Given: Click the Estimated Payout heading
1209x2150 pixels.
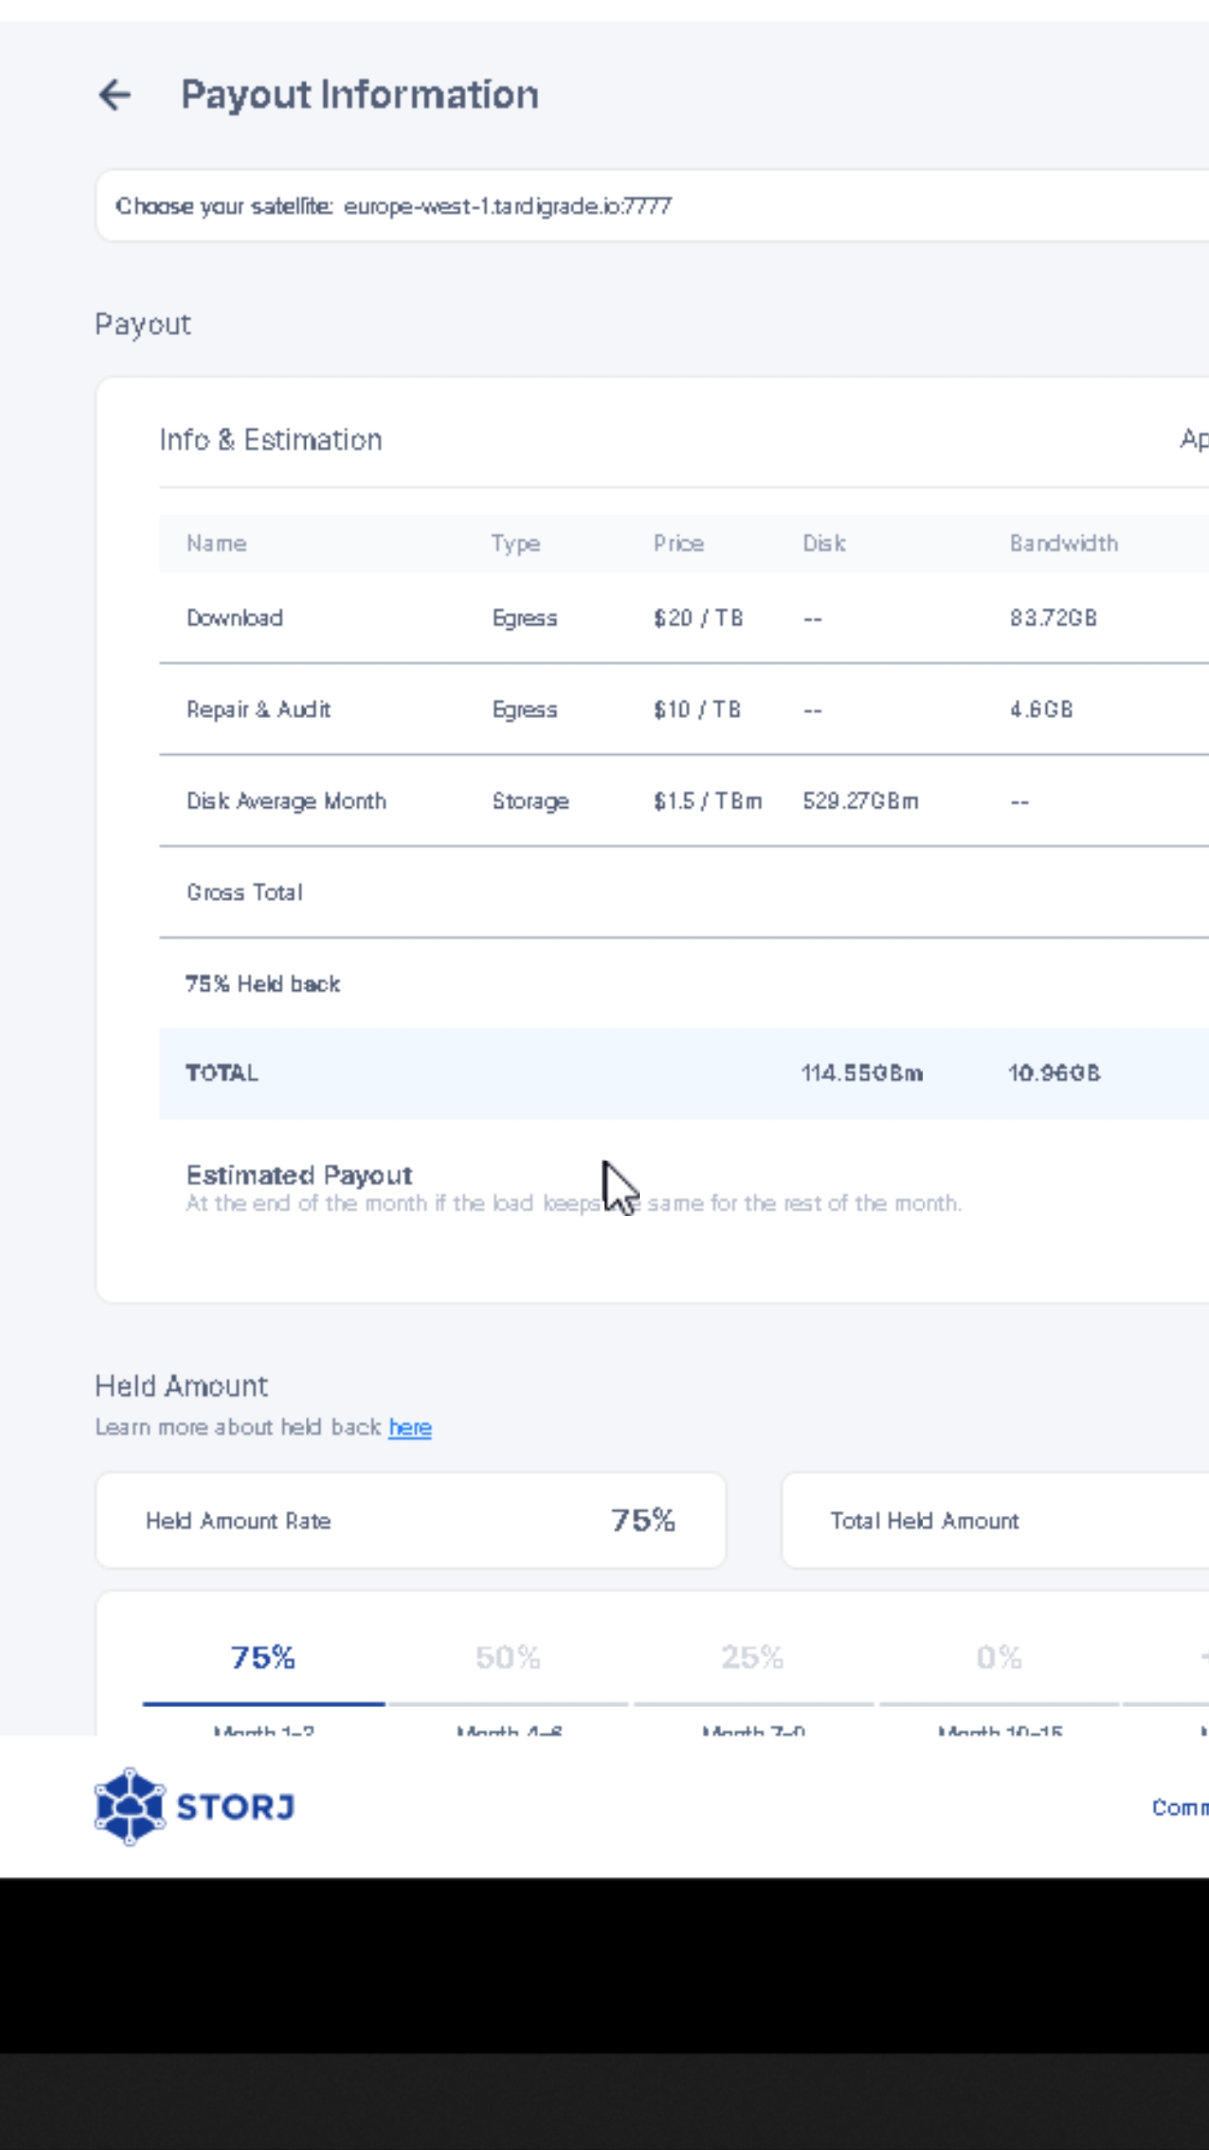Looking at the screenshot, I should click(x=299, y=1175).
